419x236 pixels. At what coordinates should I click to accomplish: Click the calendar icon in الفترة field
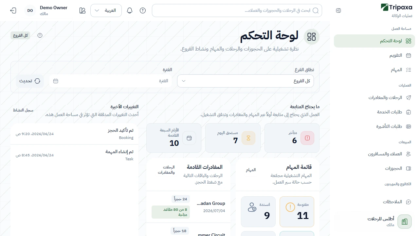tap(56, 81)
